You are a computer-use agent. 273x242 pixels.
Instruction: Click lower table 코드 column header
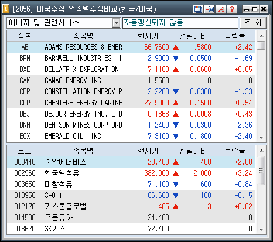[x=25, y=151]
